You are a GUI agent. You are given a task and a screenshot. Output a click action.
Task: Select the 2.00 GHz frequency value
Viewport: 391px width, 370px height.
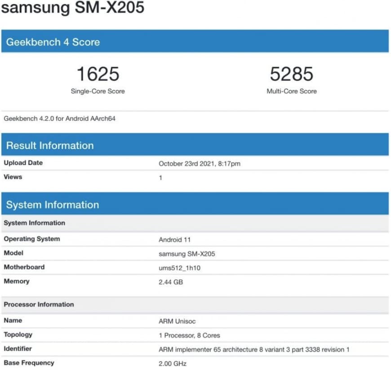coord(173,364)
